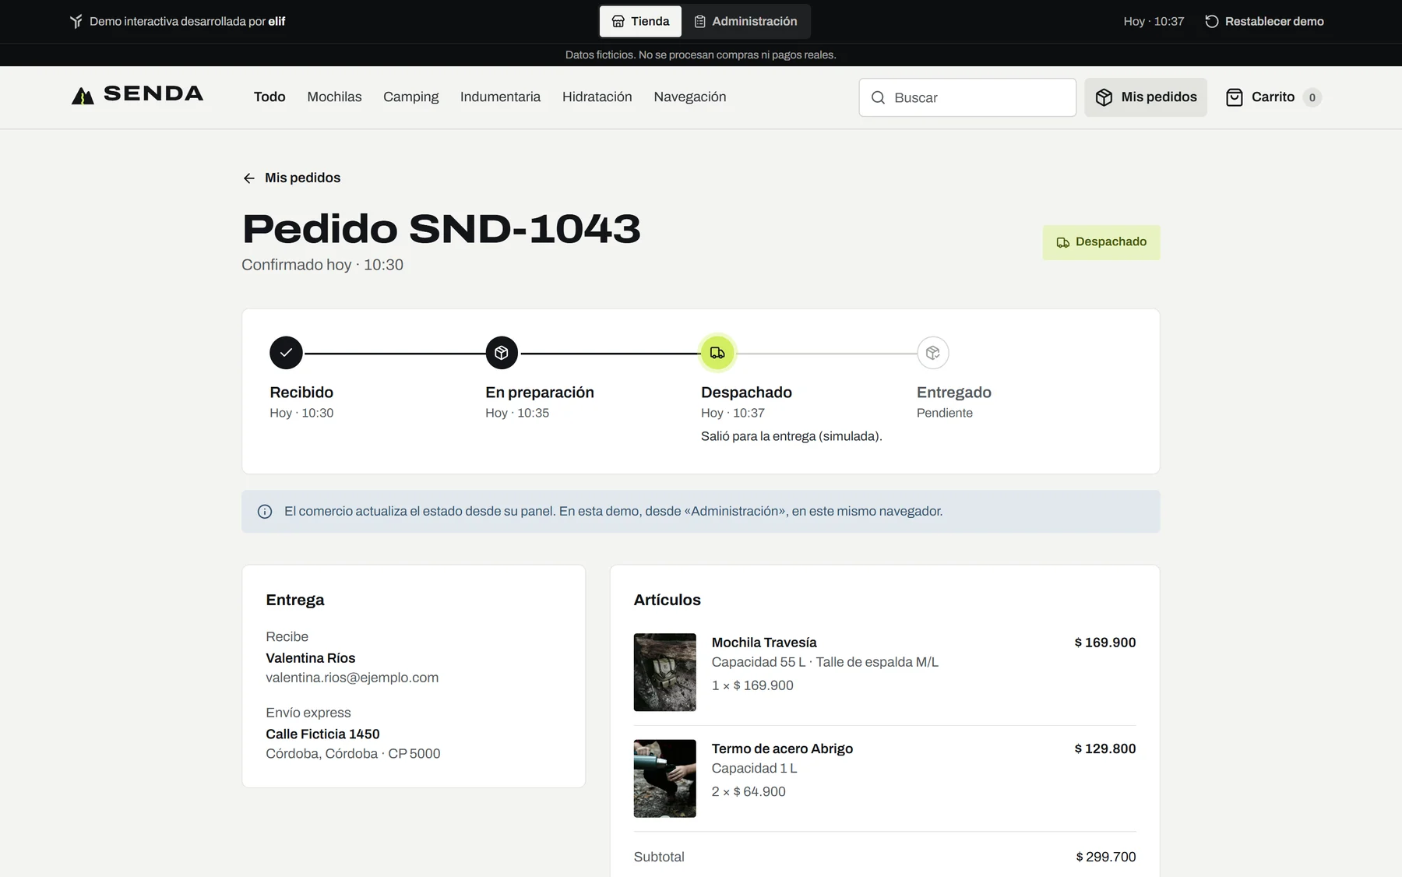The height and width of the screenshot is (877, 1402).
Task: Click the elif sprout logo icon
Action: [76, 22]
